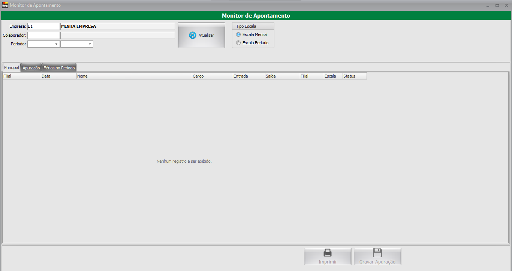Open the Férias no Período tab
Image resolution: width=512 pixels, height=271 pixels.
point(59,68)
